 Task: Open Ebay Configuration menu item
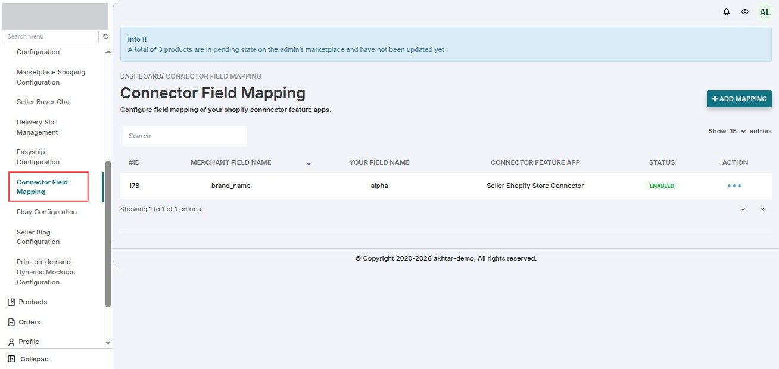click(x=46, y=212)
